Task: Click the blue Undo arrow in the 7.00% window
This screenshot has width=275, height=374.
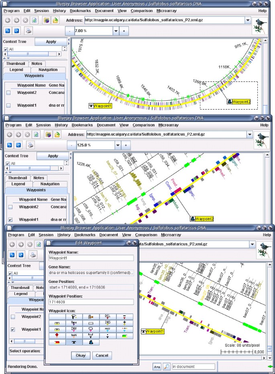Action: (8, 31)
